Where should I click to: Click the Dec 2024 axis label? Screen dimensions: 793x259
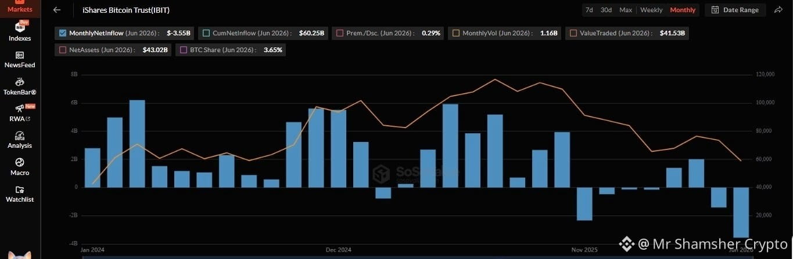point(338,250)
